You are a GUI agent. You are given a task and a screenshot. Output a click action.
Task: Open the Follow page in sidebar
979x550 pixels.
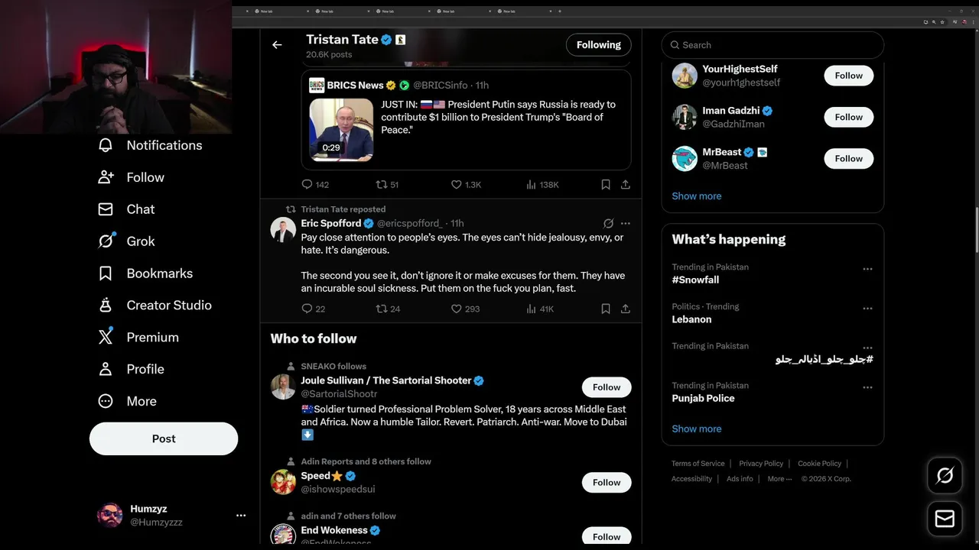click(131, 177)
